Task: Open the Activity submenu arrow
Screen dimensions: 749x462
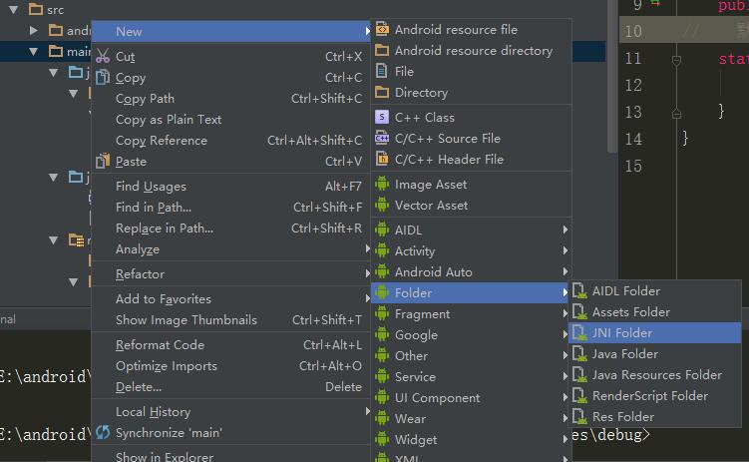Action: pos(565,250)
